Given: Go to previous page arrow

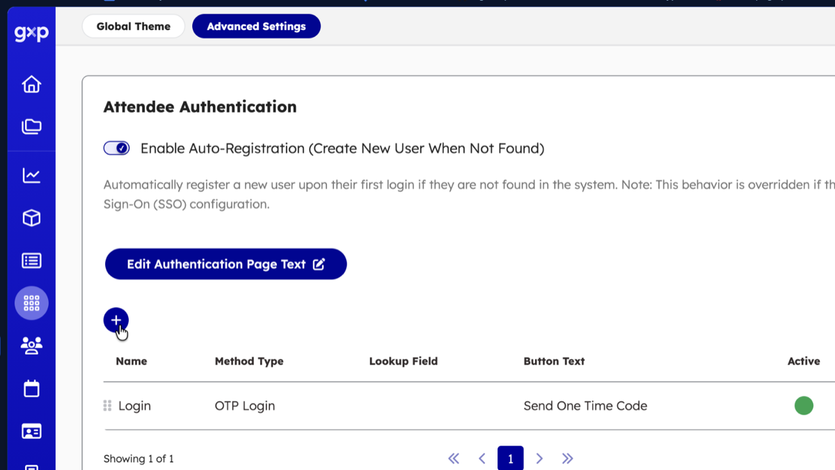Looking at the screenshot, I should (x=482, y=458).
